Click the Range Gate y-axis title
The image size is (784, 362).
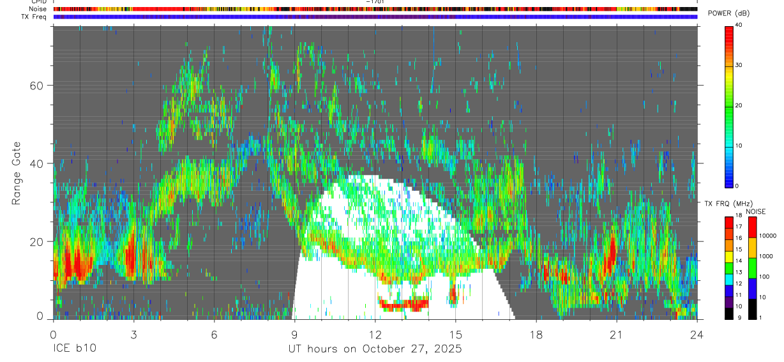point(17,173)
